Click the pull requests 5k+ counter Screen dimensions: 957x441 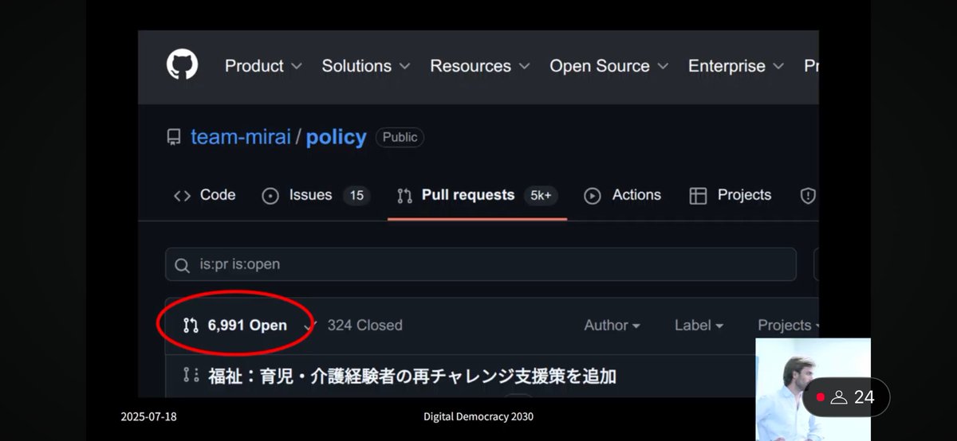pyautogui.click(x=541, y=196)
